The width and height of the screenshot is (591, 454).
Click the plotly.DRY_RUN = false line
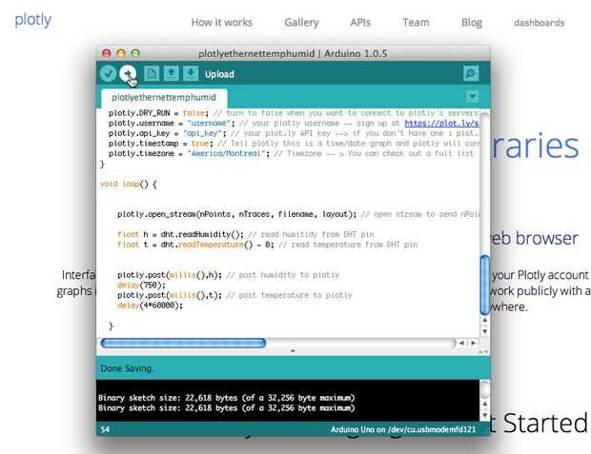click(x=294, y=113)
